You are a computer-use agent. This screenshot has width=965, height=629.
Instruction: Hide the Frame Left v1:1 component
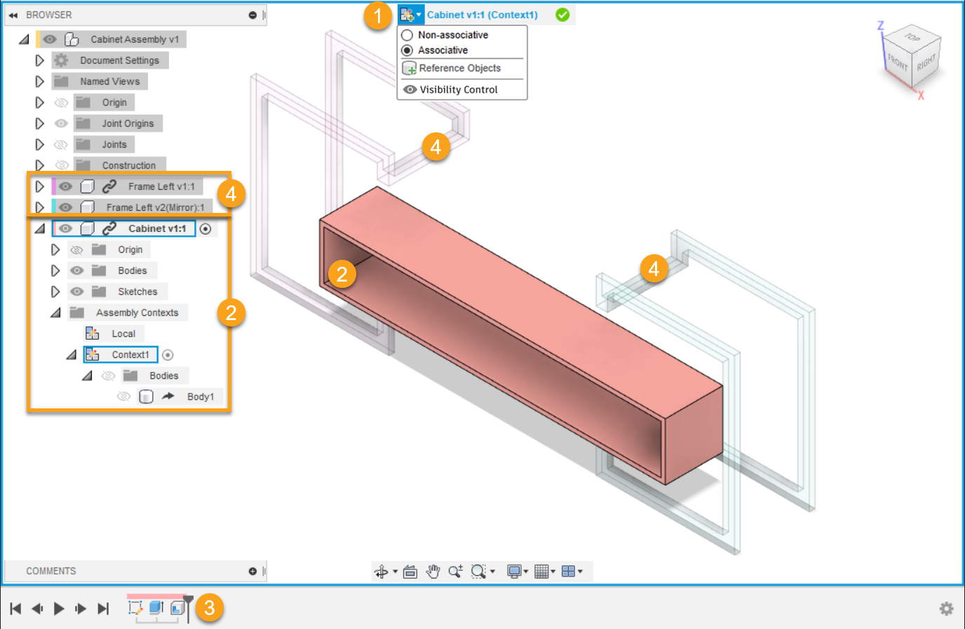pos(66,186)
